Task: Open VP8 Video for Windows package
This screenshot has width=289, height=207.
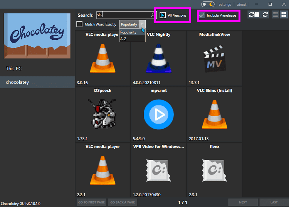Action: pos(159,170)
